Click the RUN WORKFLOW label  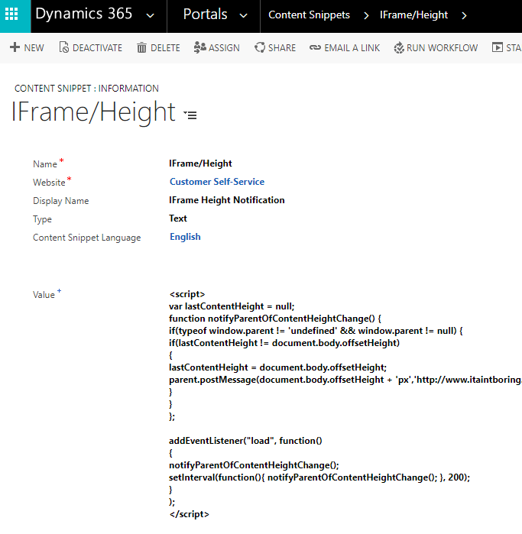pyautogui.click(x=442, y=47)
